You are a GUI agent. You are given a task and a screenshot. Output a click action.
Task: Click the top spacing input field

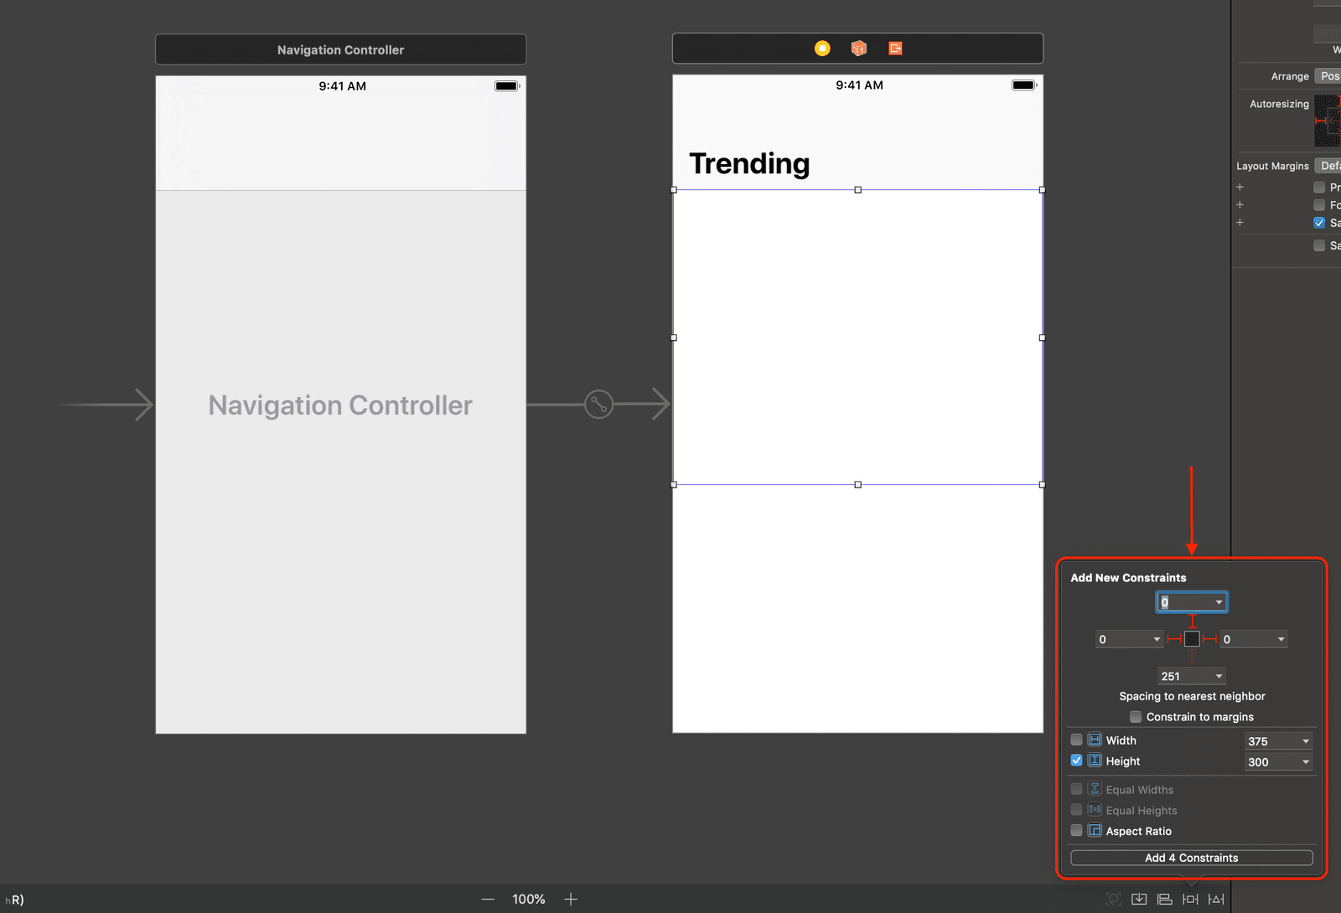[1185, 602]
